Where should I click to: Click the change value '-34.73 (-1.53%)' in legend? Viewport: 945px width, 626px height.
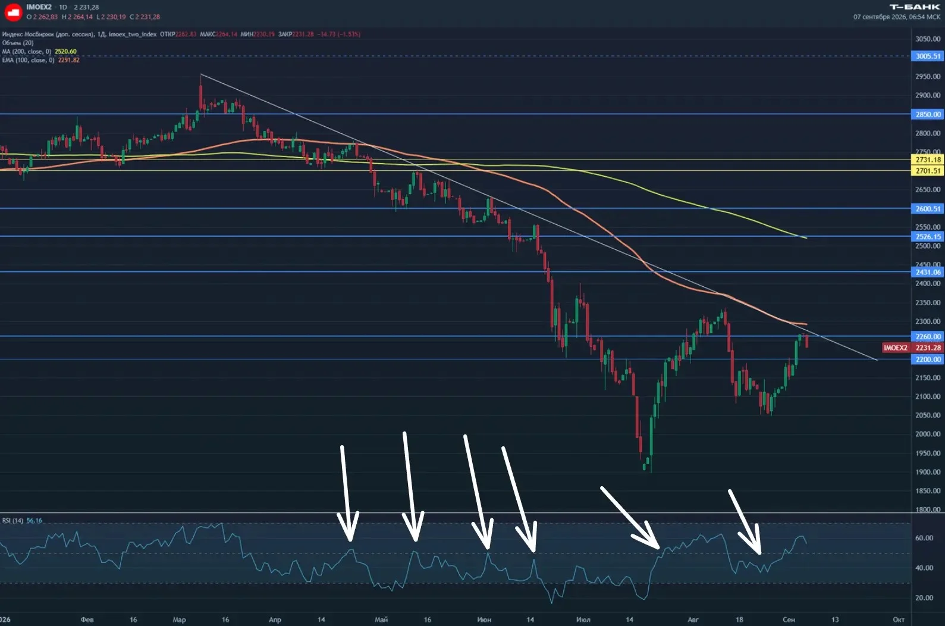click(x=338, y=35)
